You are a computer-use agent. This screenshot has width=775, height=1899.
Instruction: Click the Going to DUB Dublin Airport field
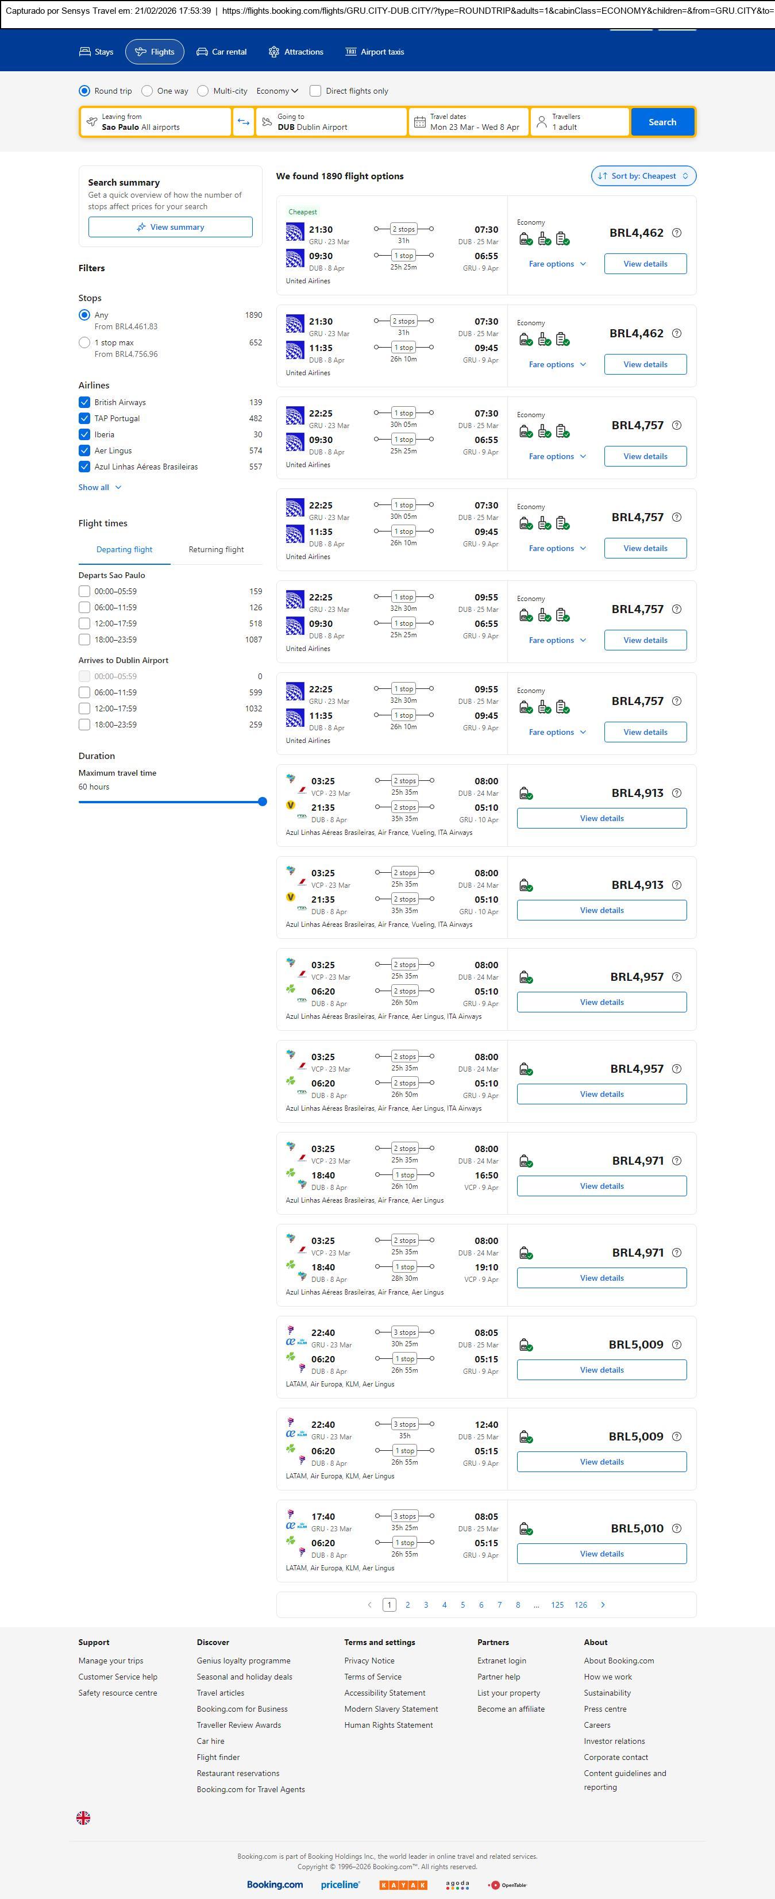(x=332, y=122)
